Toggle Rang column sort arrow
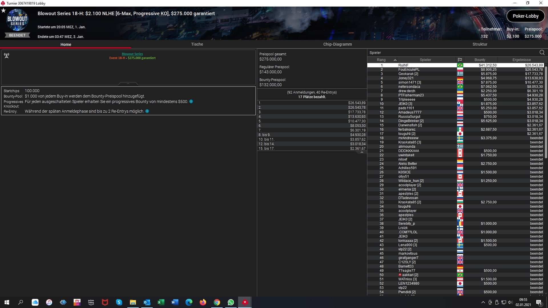548x308 pixels. 395,60
